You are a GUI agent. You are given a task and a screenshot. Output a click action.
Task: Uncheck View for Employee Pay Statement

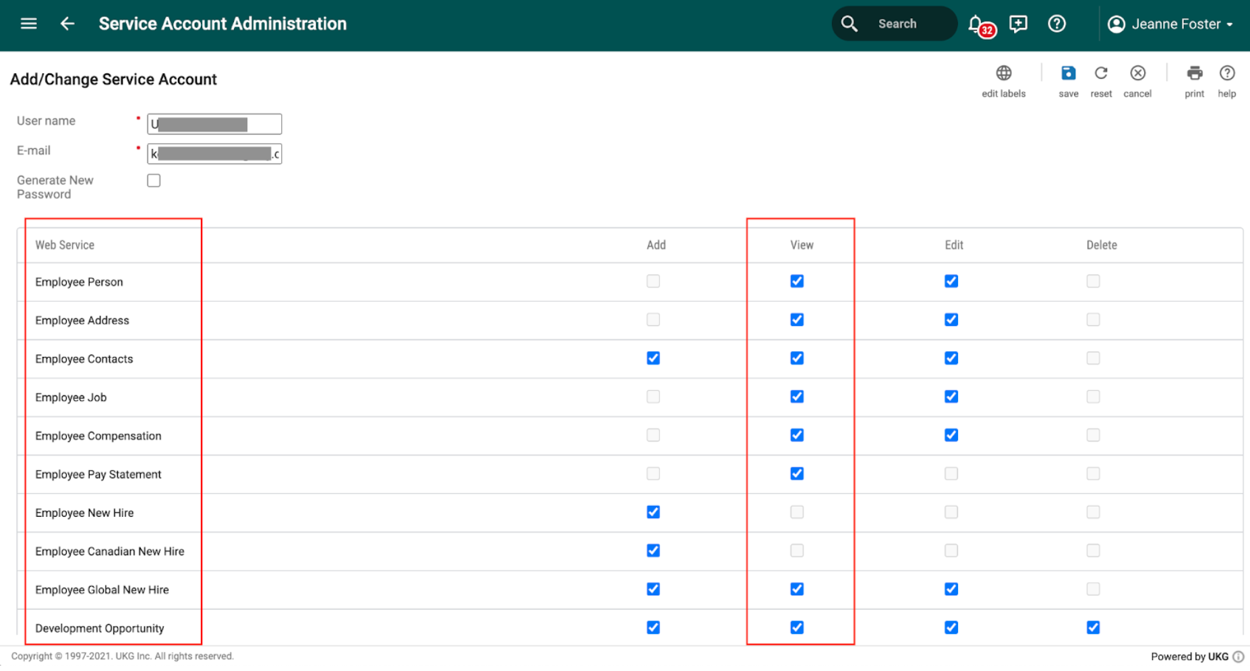[797, 474]
